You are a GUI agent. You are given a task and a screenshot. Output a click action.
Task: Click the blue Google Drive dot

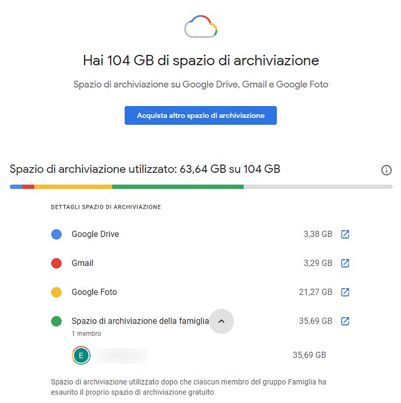(56, 235)
